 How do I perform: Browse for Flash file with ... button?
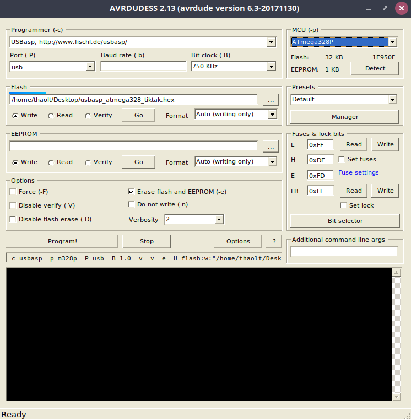[271, 100]
